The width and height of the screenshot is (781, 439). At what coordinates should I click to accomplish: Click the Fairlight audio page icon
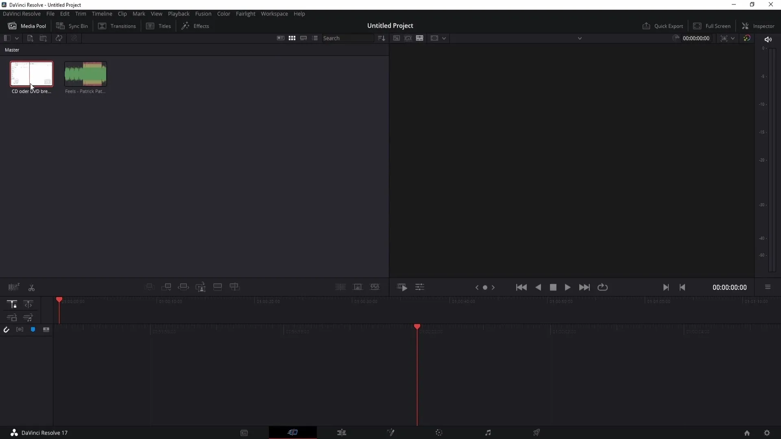coord(488,432)
